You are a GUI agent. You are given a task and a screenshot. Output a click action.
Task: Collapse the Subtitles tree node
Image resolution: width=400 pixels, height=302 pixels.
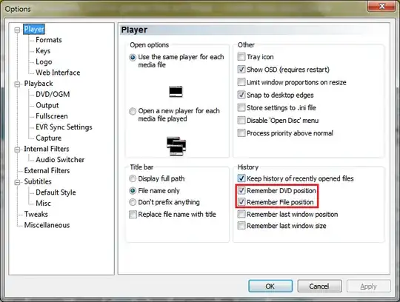[17, 182]
